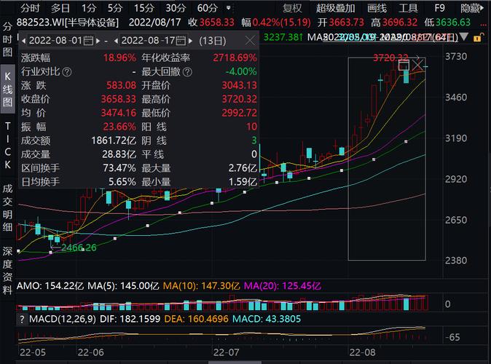Open the 超级叠加 overlay menu
Image resolution: width=491 pixels, height=364 pixels.
tap(335, 8)
